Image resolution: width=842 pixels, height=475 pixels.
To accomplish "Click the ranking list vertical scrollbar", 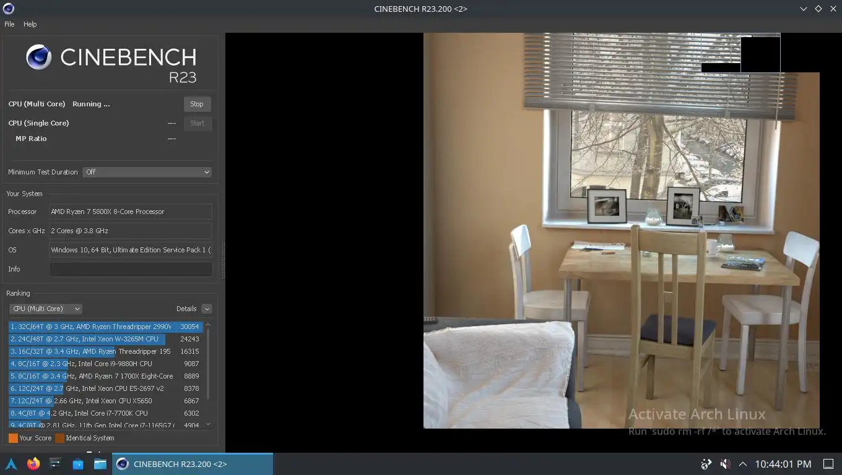I will [208, 365].
